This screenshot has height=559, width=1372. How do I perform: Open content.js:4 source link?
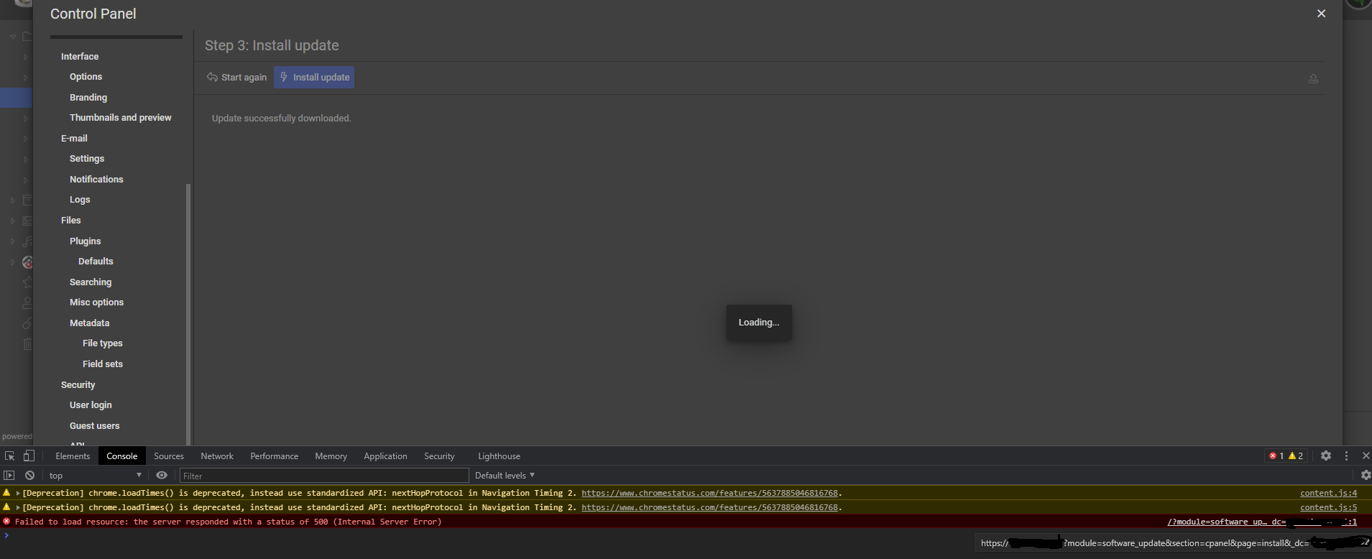coord(1328,494)
